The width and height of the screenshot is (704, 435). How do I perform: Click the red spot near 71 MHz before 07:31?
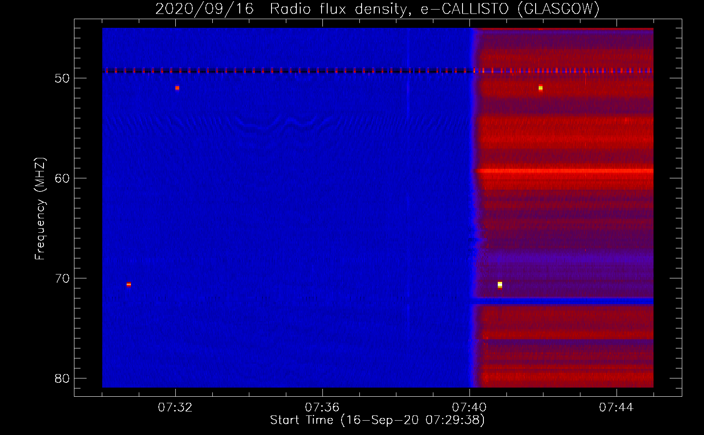129,284
